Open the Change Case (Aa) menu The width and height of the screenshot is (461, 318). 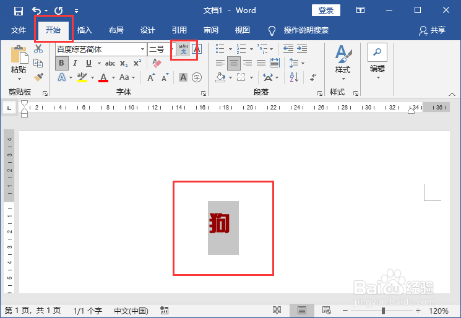click(127, 77)
